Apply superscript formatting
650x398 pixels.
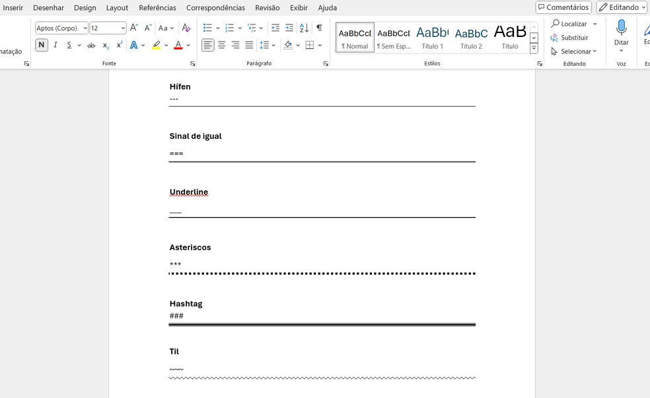(120, 45)
